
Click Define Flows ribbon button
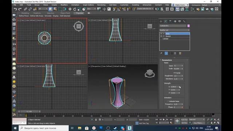pos(24,16)
